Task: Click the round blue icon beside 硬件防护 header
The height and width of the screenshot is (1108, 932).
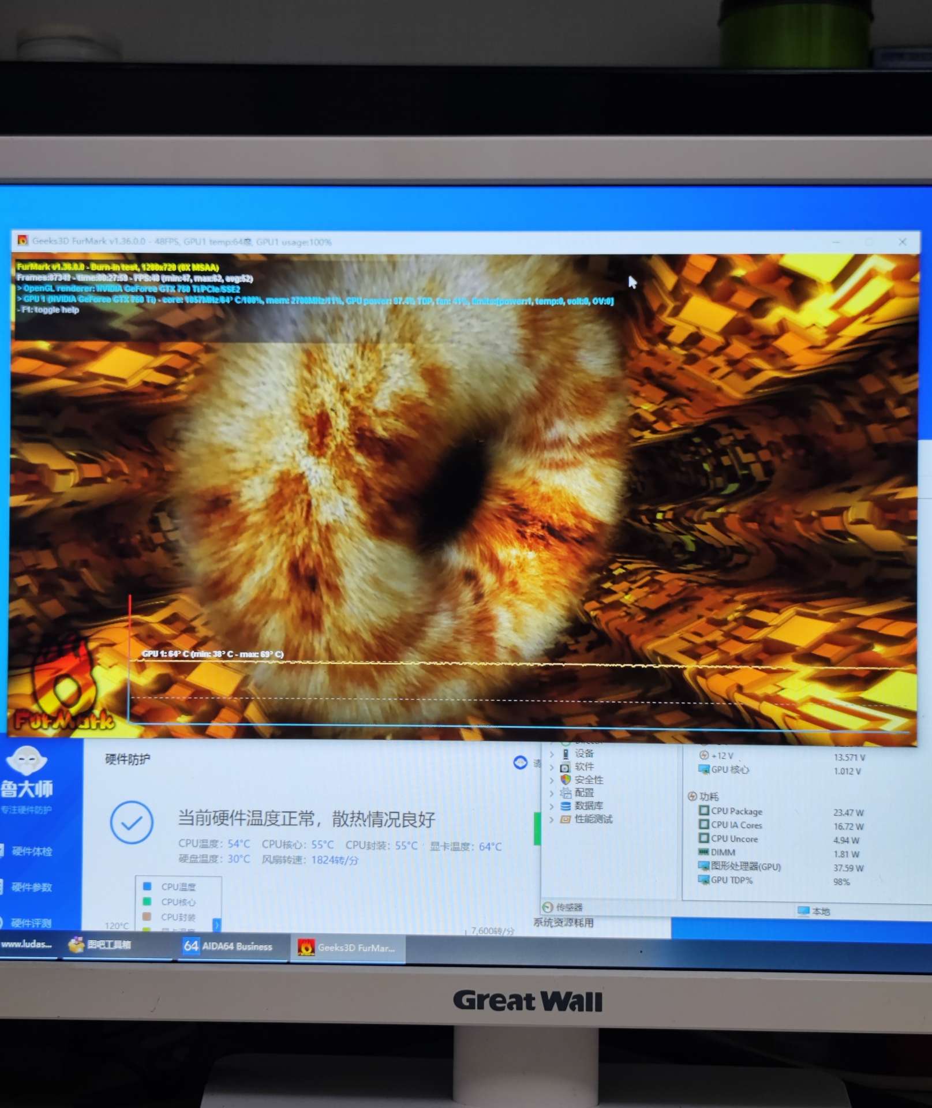Action: (520, 762)
